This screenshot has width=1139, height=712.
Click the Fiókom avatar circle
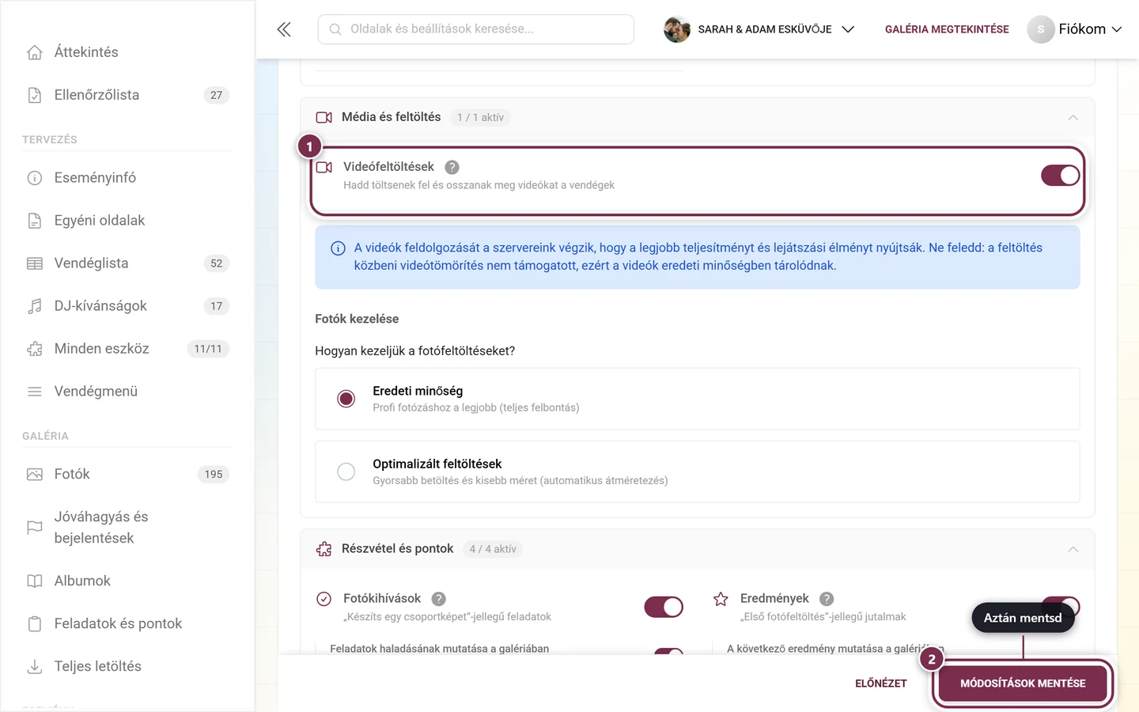[x=1041, y=29]
